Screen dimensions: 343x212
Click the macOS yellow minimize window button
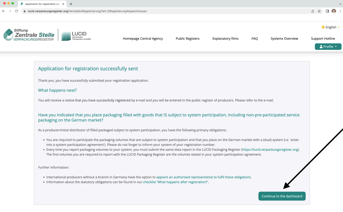click(8, 3)
